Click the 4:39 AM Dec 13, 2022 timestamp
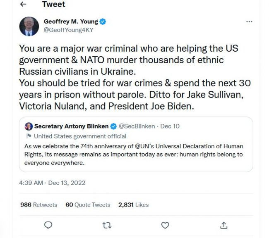This screenshot has width=269, height=238. pyautogui.click(x=52, y=182)
